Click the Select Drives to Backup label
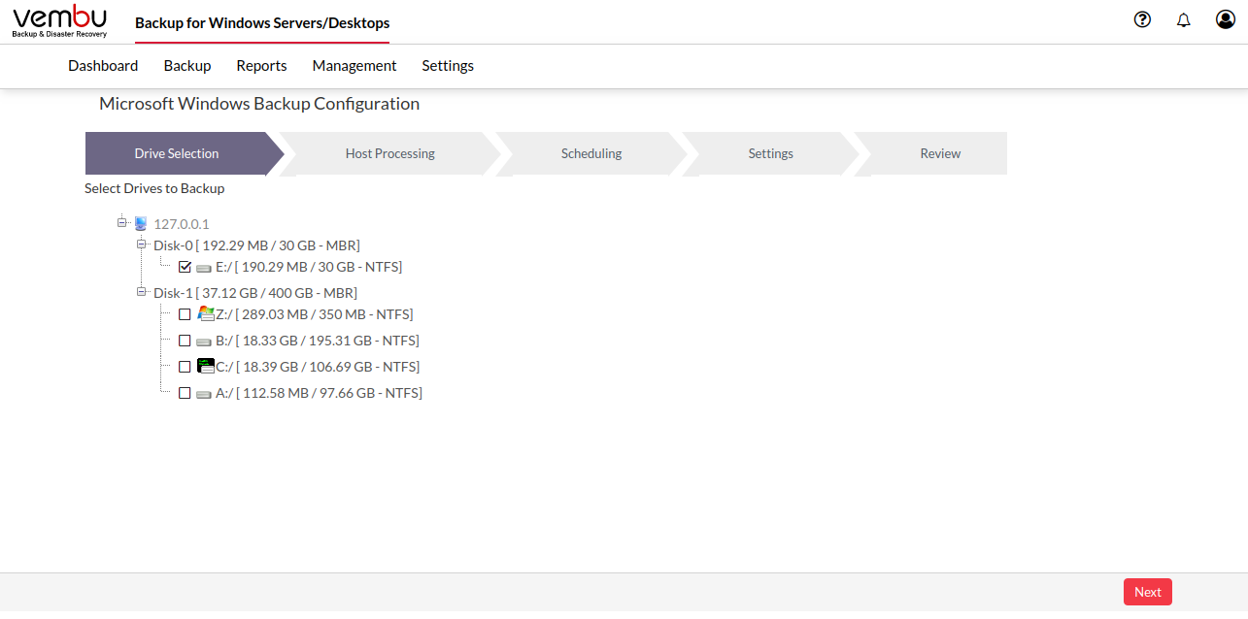The image size is (1248, 619). coord(154,188)
